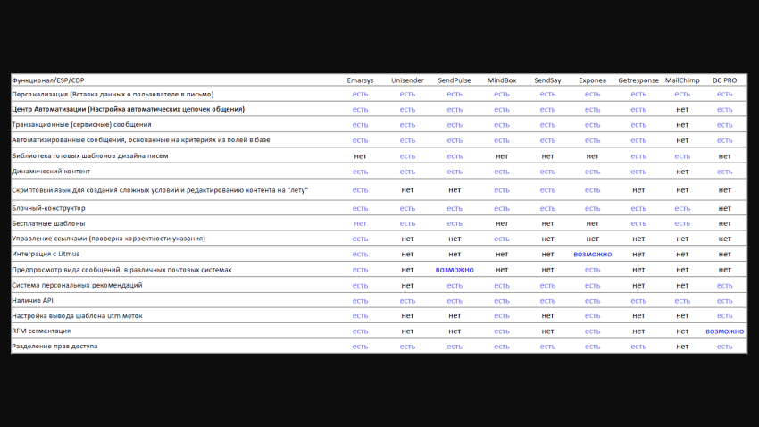The height and width of the screenshot is (427, 759).
Task: Click 'нет' for DC PRO Блочный-конструктор
Action: click(x=725, y=208)
